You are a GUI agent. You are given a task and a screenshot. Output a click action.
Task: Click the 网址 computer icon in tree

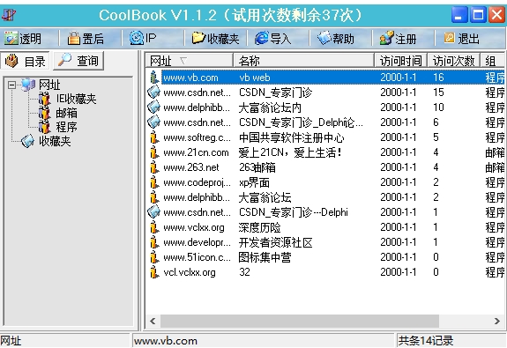coord(28,85)
